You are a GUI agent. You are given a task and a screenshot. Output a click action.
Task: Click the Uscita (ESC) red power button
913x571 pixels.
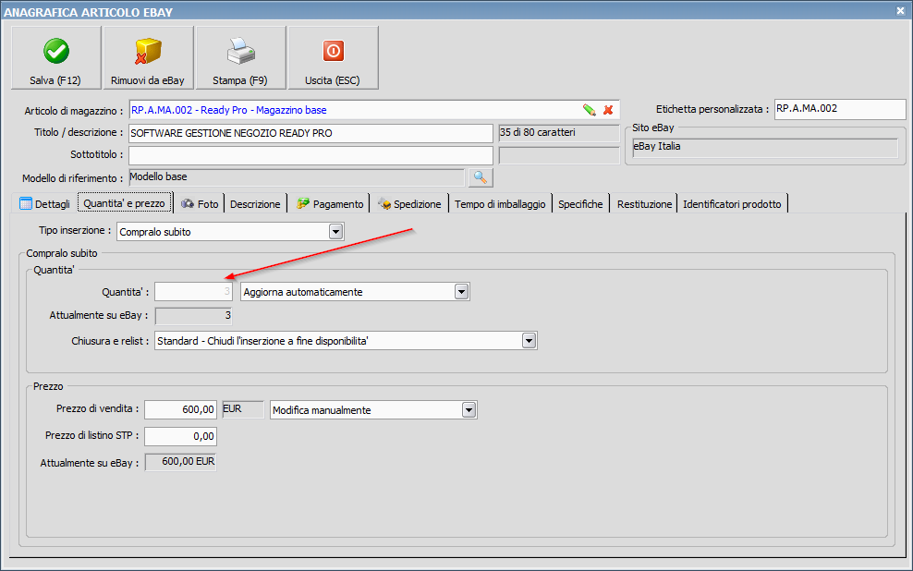[x=333, y=57]
